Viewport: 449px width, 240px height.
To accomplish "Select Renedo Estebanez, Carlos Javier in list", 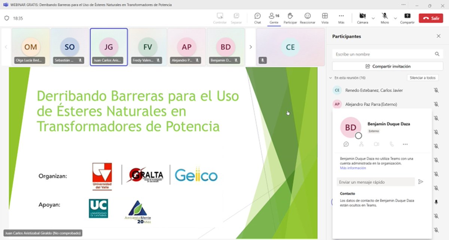I will [374, 90].
